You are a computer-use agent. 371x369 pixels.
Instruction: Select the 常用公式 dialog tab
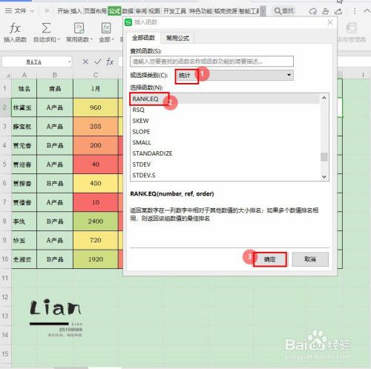[177, 38]
